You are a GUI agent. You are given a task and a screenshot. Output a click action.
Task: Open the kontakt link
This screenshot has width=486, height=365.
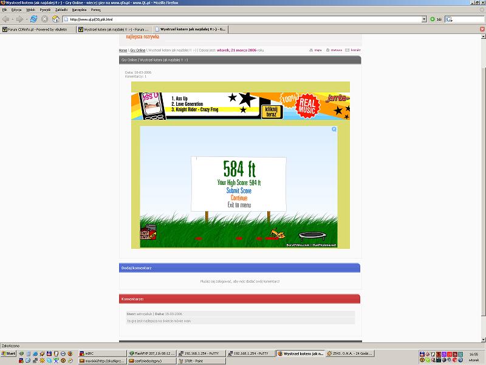353,50
